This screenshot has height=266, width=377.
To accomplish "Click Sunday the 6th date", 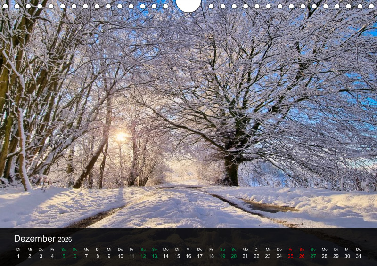I will (75, 256).
